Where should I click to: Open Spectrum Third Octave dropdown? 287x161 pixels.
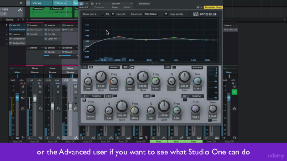click(x=151, y=14)
